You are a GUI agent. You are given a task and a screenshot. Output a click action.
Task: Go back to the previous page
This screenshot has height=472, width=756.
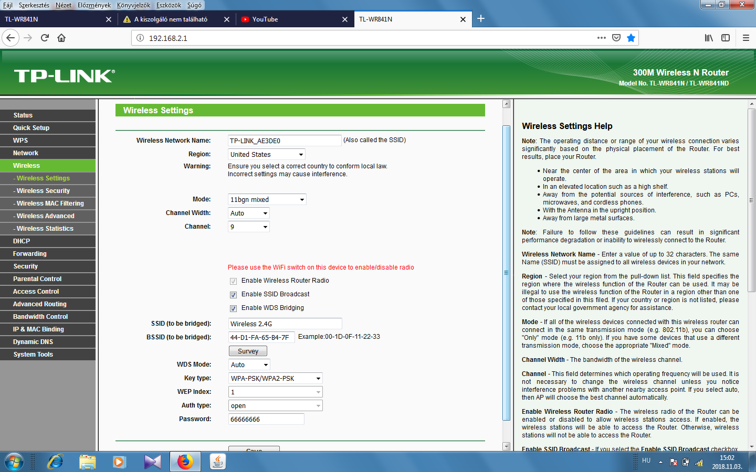coord(10,38)
